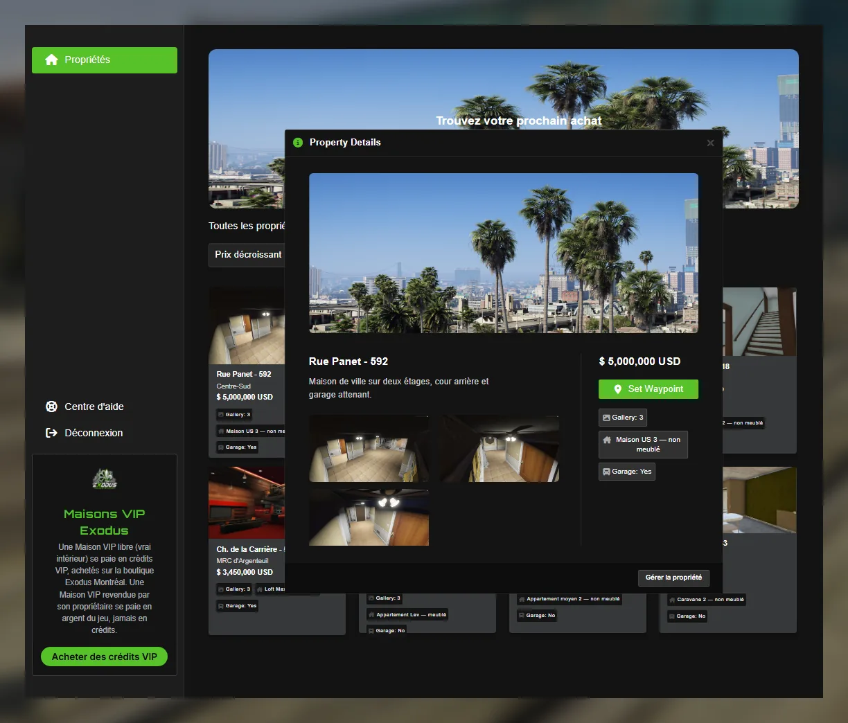Click Gallery: 3 tag on Rue Panet background card

pos(234,415)
